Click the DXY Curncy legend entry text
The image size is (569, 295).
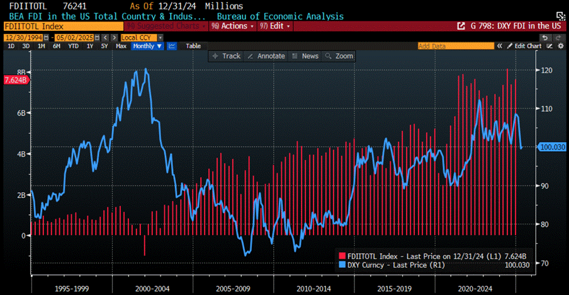point(396,265)
